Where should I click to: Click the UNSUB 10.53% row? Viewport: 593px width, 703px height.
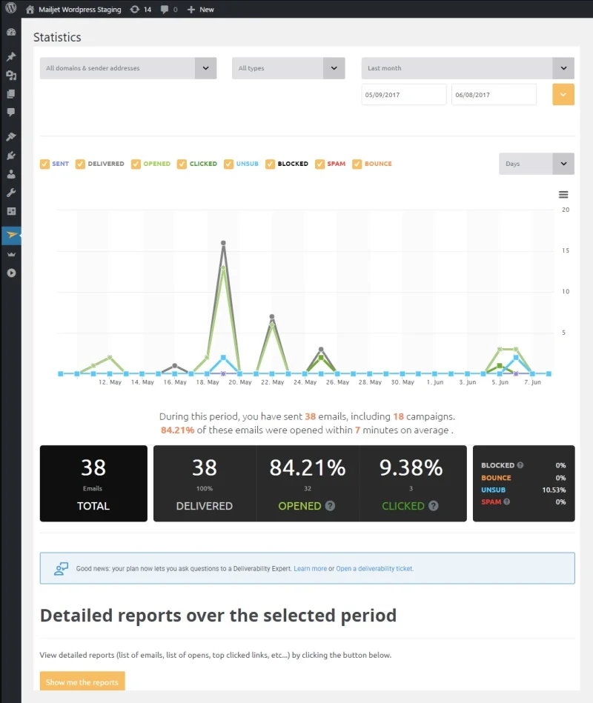[523, 490]
